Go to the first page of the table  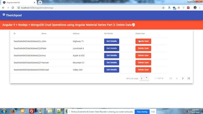coord(171,78)
